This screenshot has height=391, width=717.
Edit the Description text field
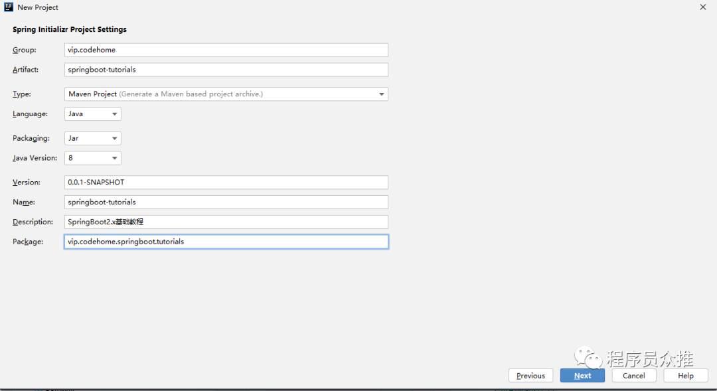226,222
